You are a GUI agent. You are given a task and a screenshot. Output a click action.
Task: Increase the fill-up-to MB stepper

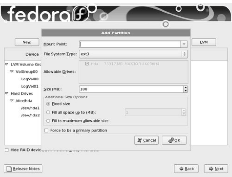coord(184,111)
